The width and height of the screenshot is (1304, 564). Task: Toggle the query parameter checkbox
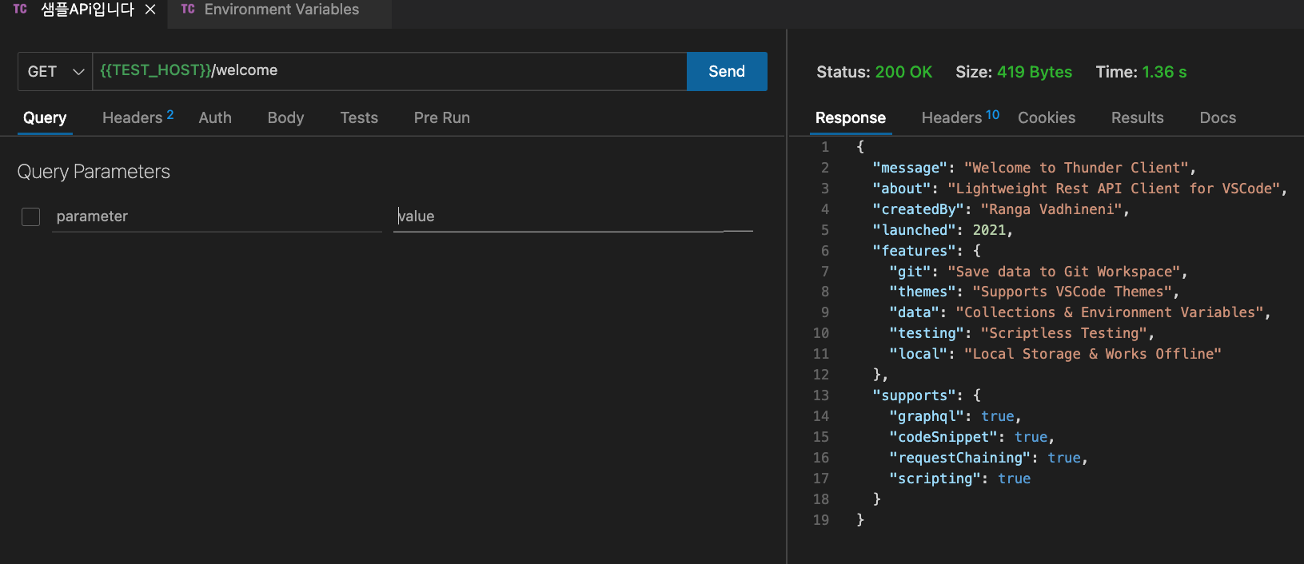tap(30, 216)
